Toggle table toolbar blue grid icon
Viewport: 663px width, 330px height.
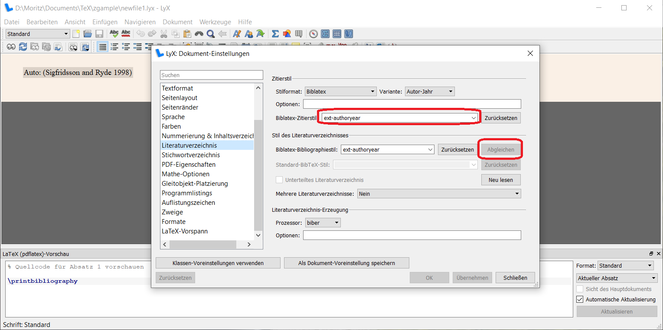click(337, 34)
